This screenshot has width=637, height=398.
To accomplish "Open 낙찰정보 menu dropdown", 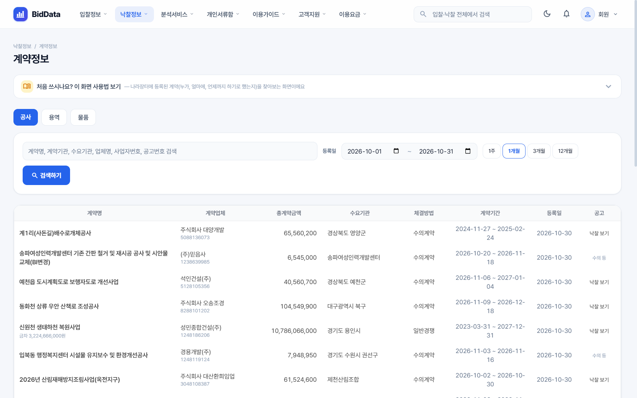I will pos(134,14).
